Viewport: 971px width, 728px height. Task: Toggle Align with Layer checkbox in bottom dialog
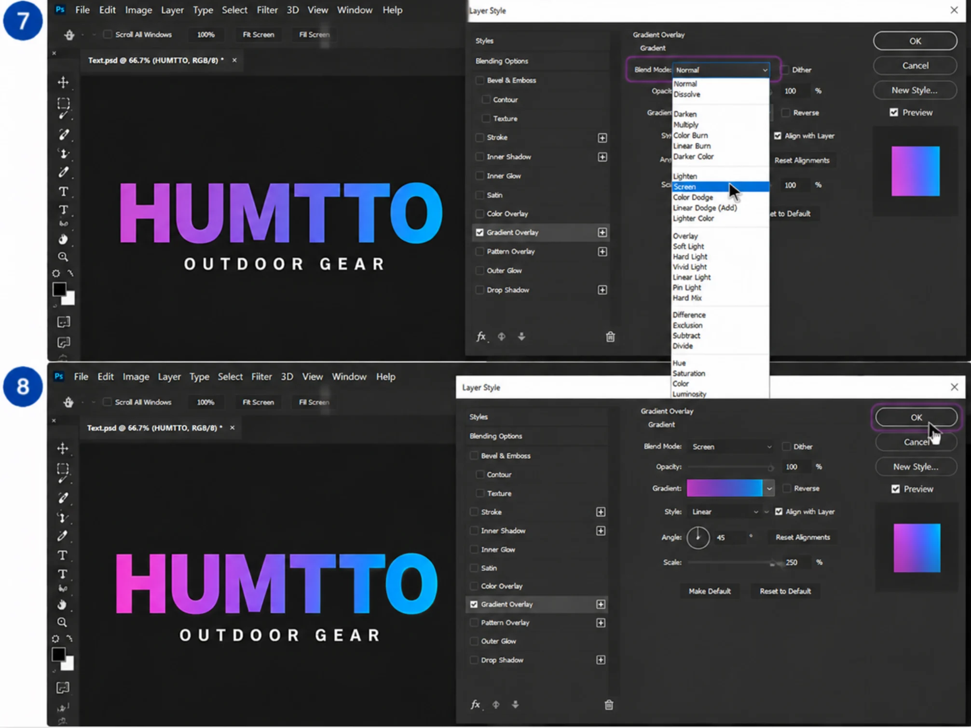click(x=779, y=512)
